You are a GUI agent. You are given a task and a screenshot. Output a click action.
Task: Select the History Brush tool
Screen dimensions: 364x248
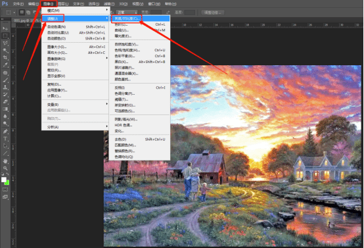click(5, 94)
